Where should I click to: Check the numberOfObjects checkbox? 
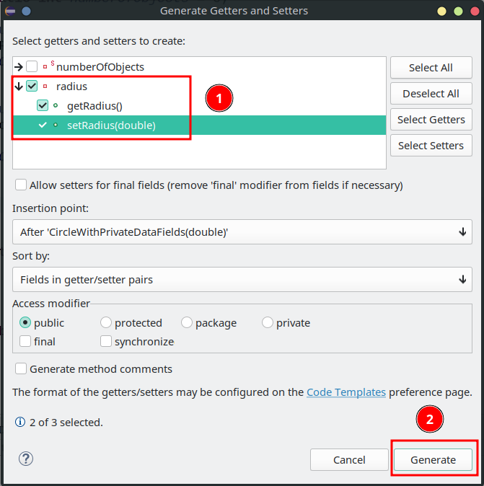click(x=32, y=66)
